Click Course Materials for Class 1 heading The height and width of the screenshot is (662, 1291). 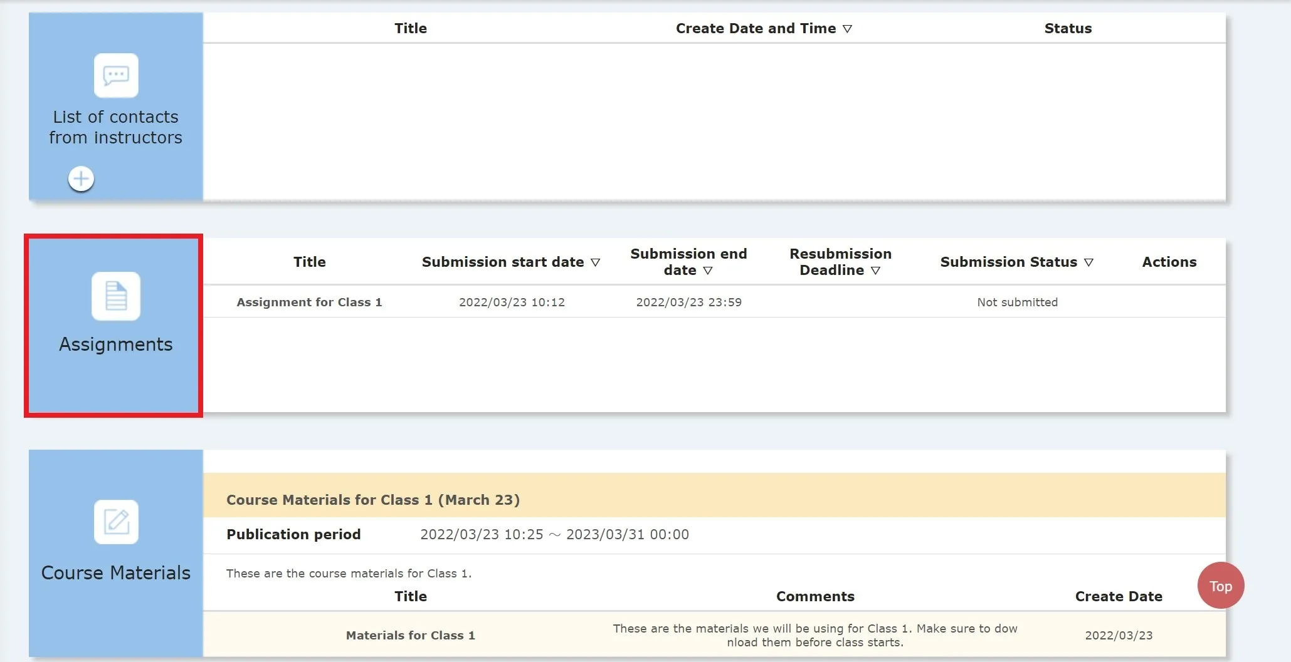click(x=373, y=500)
